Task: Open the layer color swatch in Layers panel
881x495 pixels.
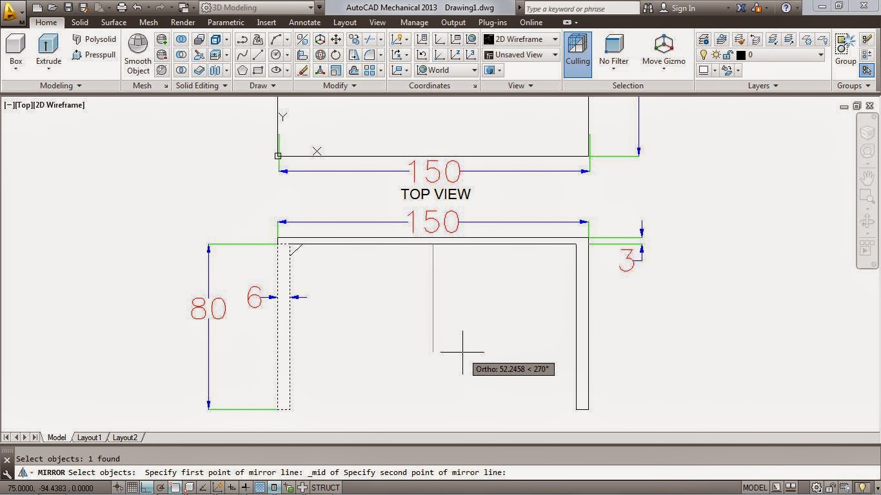Action: tap(740, 55)
